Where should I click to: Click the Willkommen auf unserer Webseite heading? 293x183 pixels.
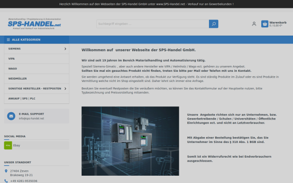[139, 50]
